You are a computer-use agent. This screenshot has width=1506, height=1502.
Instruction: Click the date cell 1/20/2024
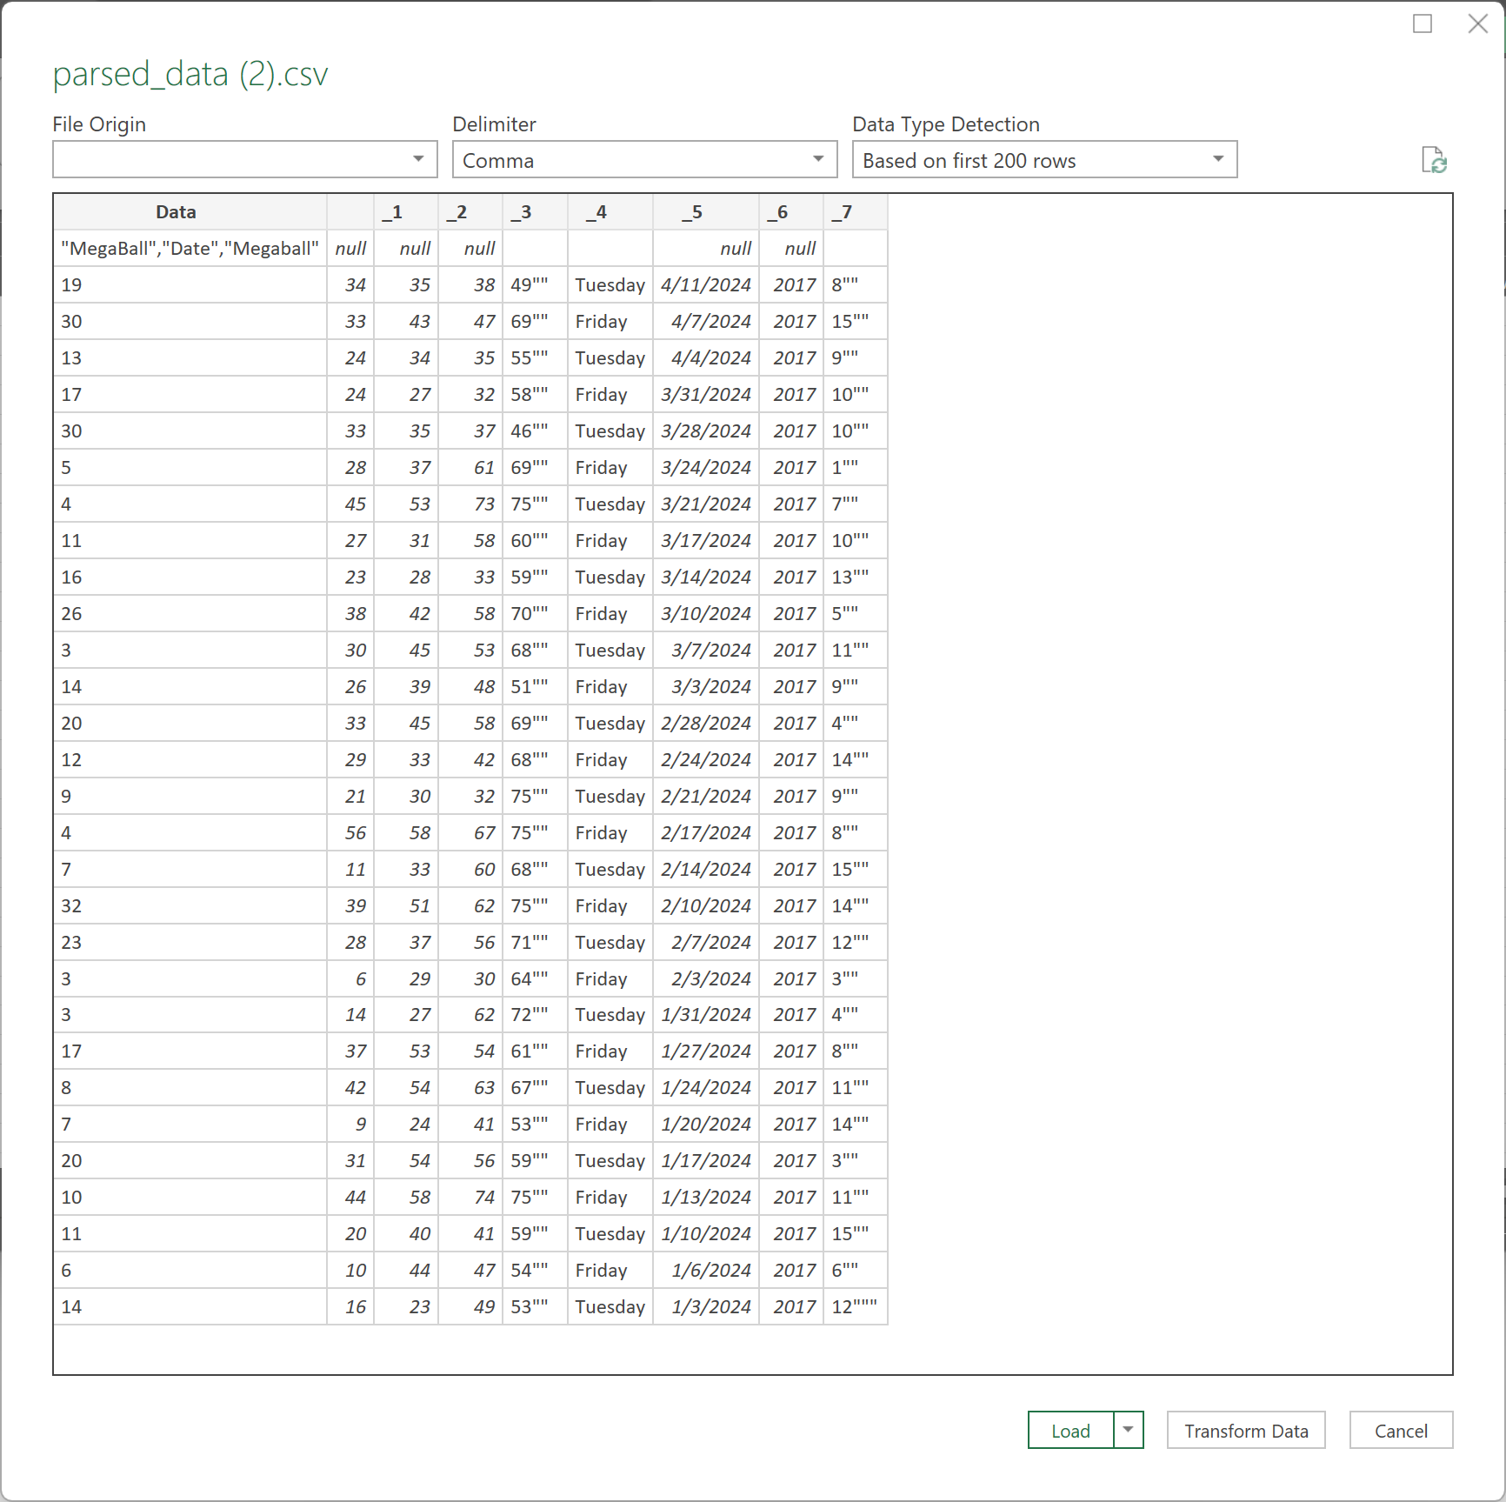(x=706, y=1125)
